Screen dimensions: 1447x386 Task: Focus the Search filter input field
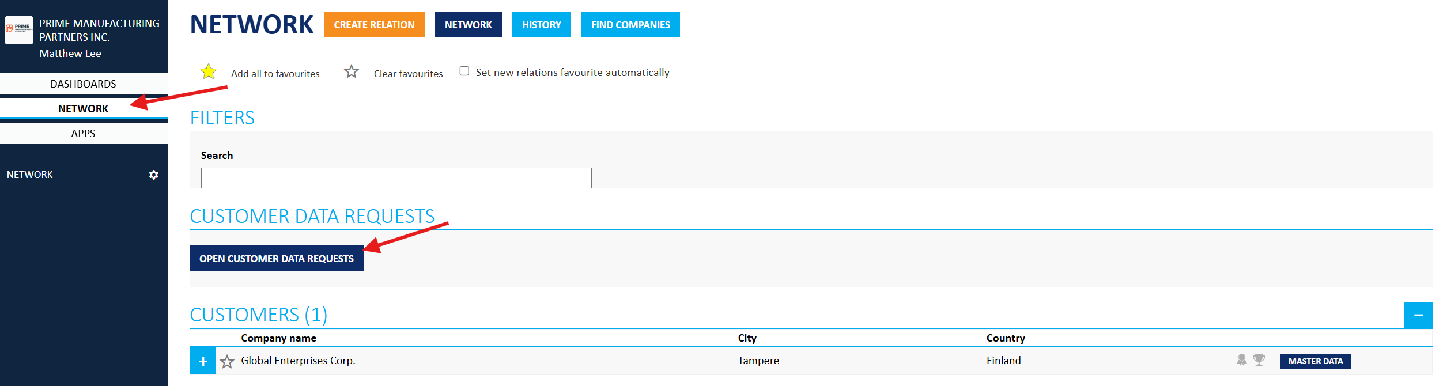tap(396, 178)
